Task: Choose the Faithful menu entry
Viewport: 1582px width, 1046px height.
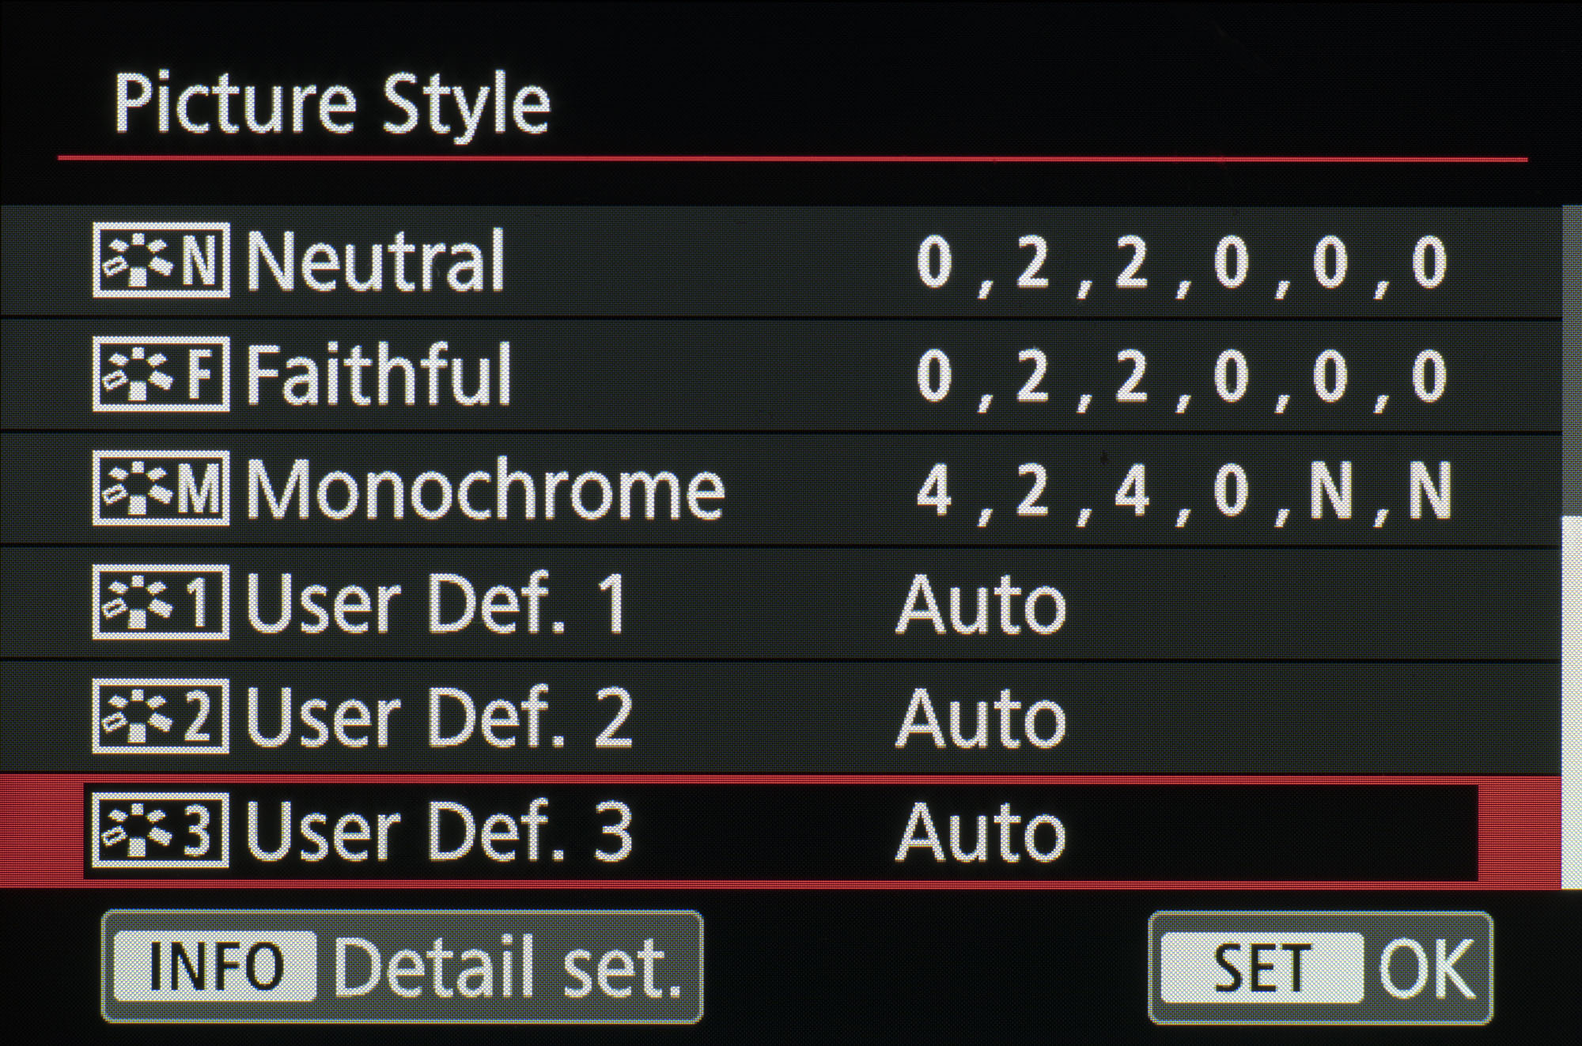Action: (780, 376)
